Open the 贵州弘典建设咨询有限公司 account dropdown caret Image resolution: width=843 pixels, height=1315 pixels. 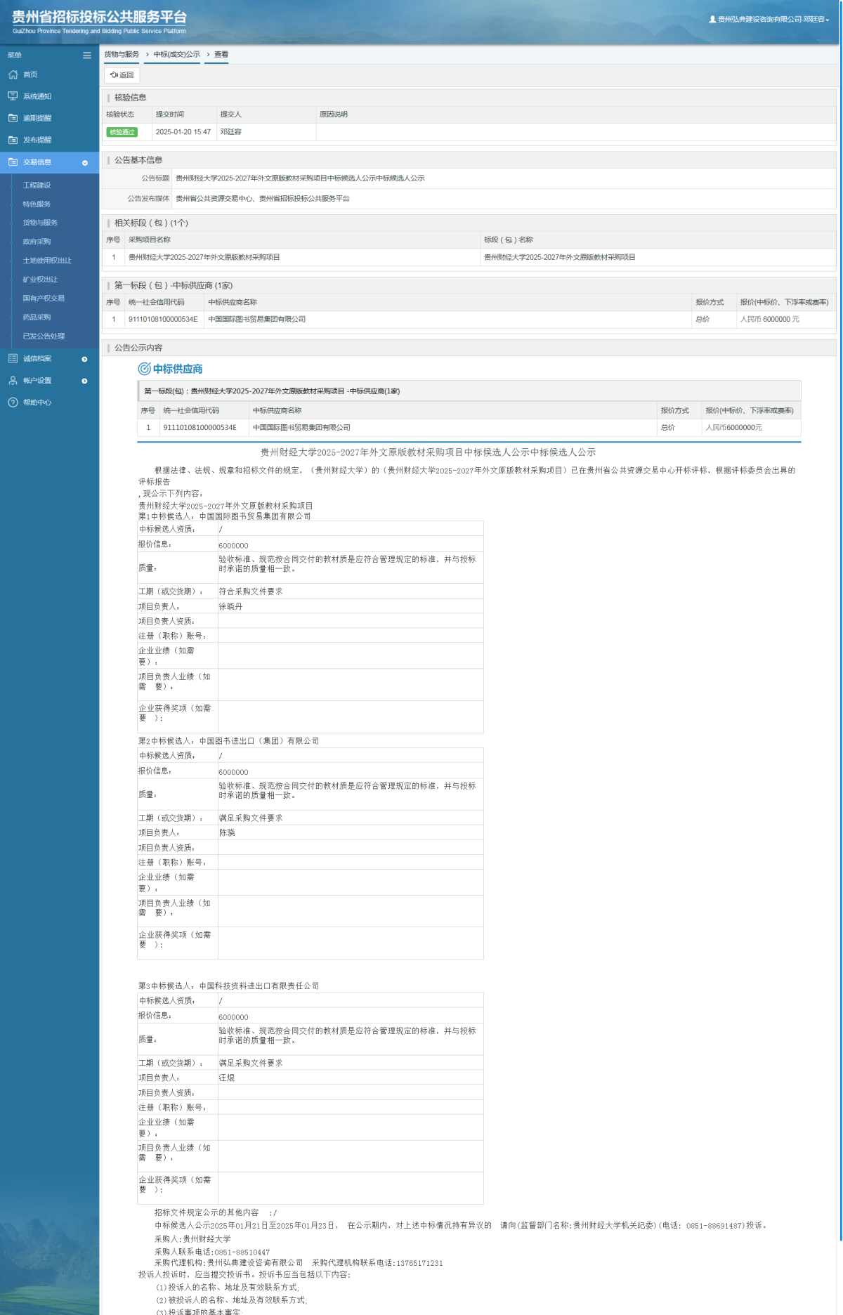click(828, 20)
